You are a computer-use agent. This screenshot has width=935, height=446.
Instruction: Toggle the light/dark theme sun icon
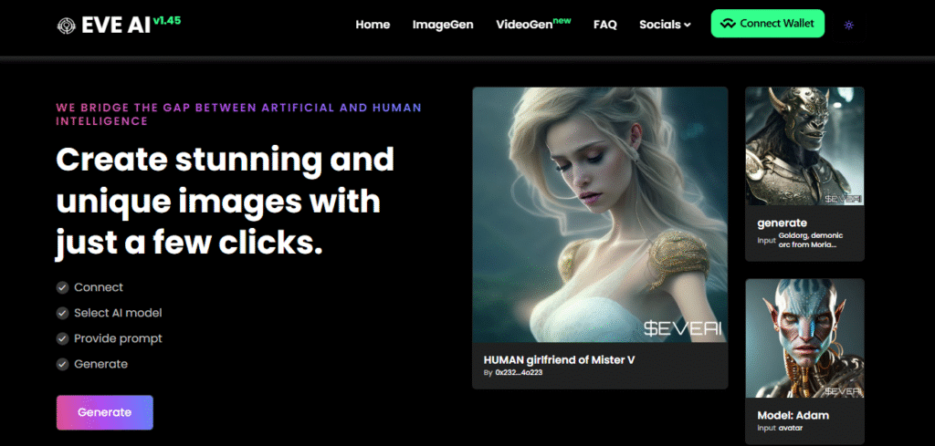tap(849, 25)
